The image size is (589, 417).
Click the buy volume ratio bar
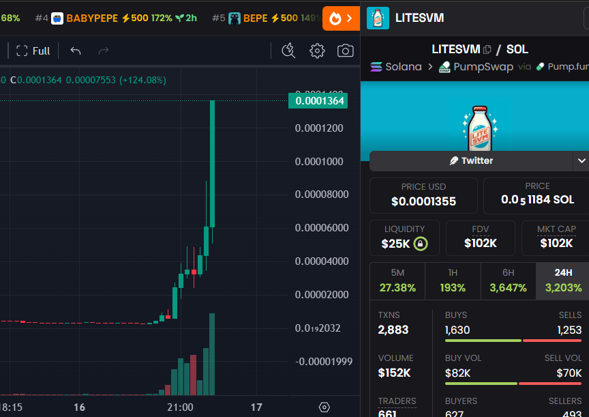(x=513, y=384)
